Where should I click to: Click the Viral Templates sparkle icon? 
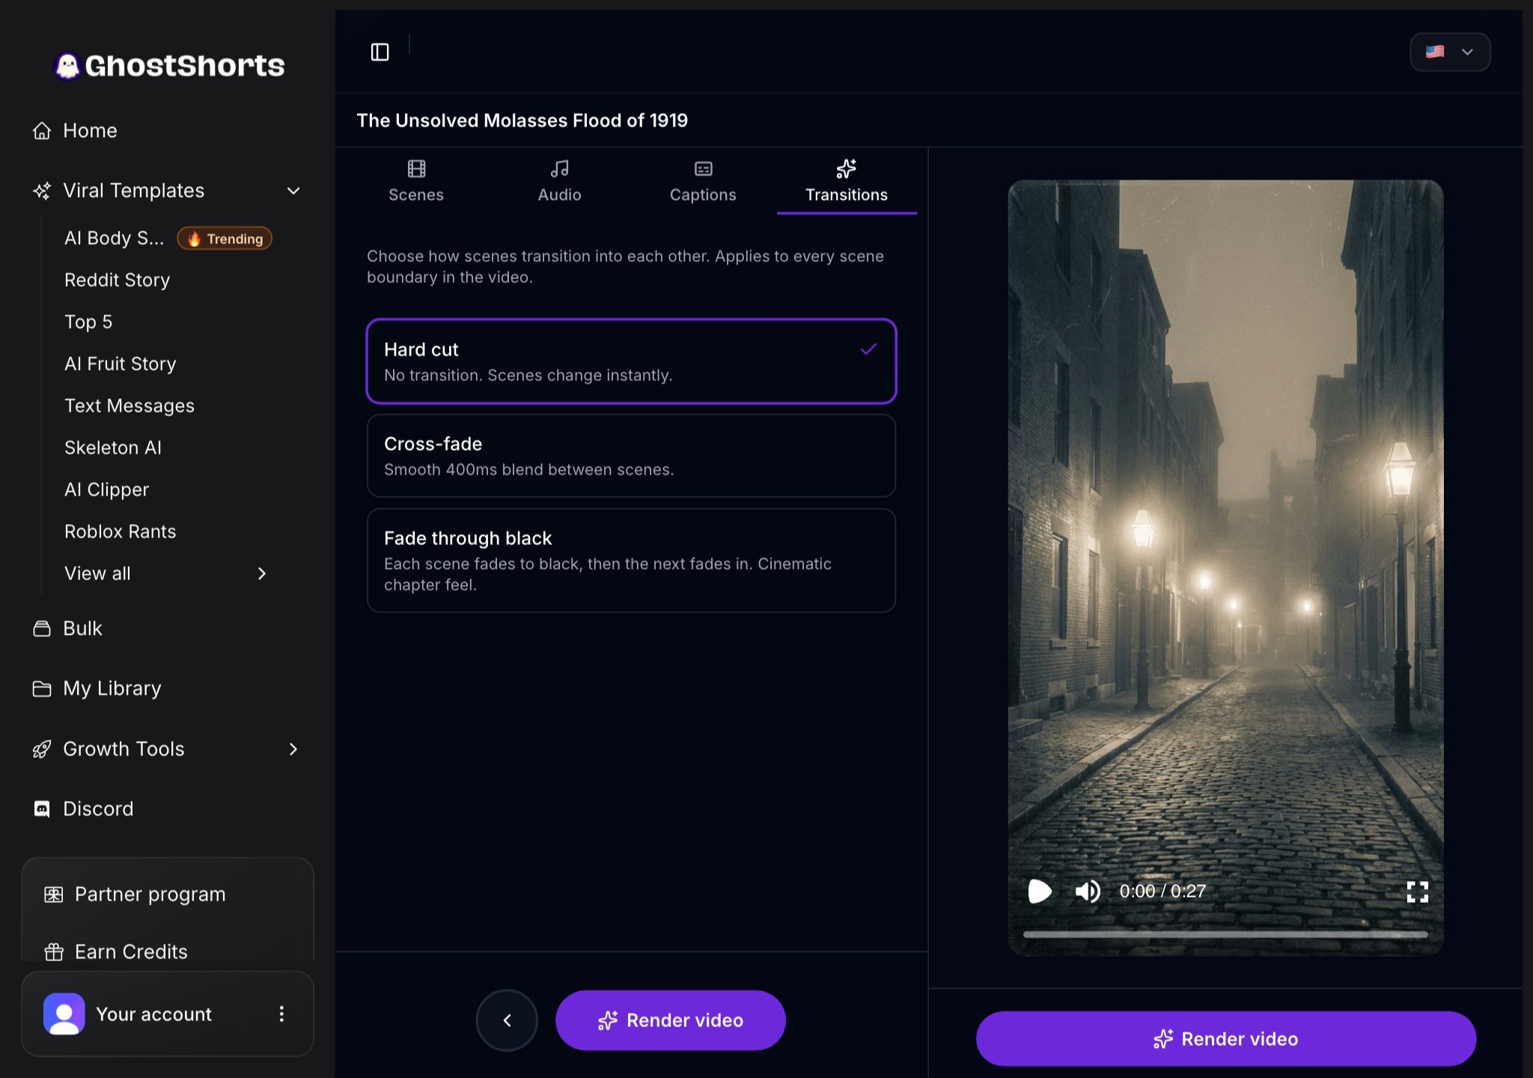coord(42,191)
